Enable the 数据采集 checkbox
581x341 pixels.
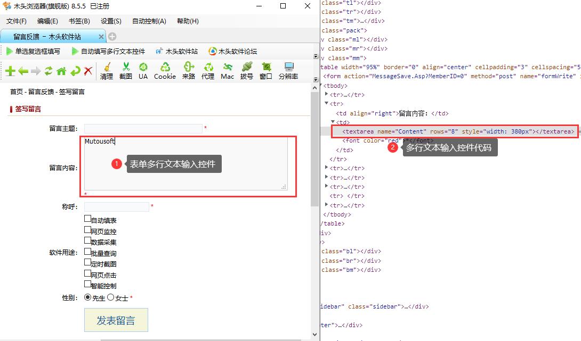pyautogui.click(x=87, y=240)
